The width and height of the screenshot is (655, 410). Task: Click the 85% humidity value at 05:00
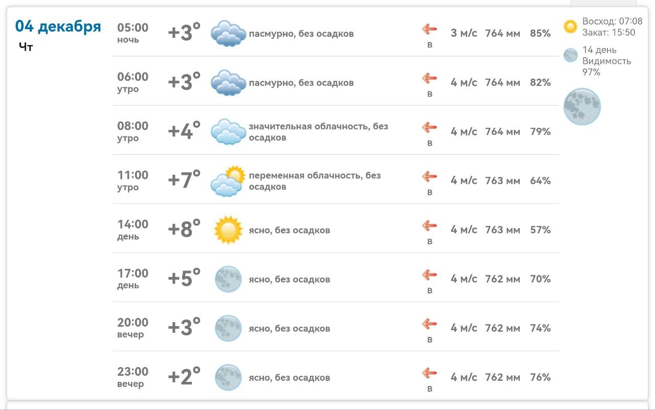[x=540, y=34]
